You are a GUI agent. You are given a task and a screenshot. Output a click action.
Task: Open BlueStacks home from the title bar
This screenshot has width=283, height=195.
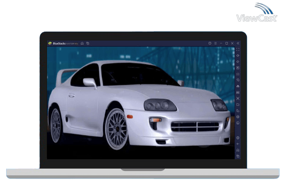(x=82, y=43)
